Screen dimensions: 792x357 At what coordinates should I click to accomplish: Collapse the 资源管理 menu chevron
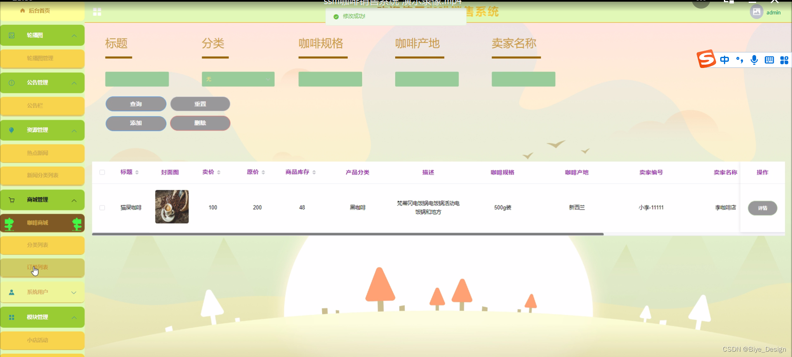tap(74, 131)
